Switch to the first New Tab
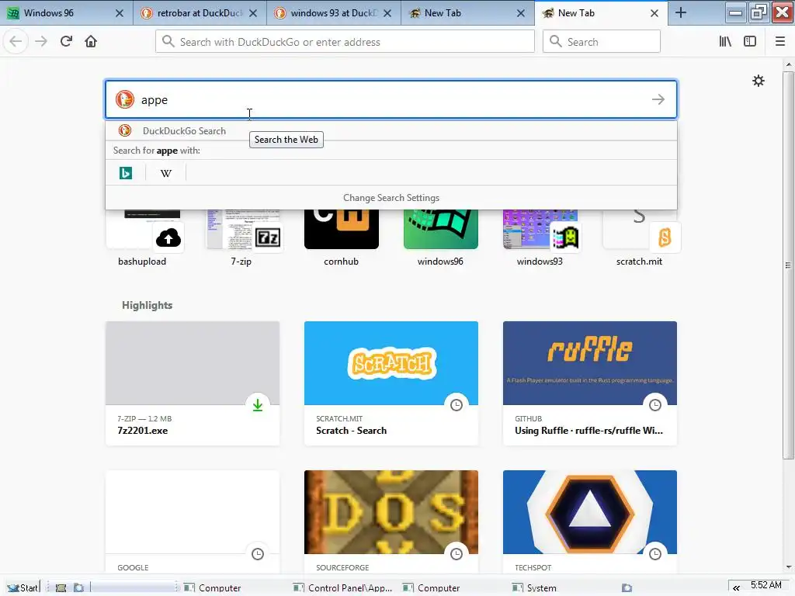The image size is (795, 596). point(467,13)
